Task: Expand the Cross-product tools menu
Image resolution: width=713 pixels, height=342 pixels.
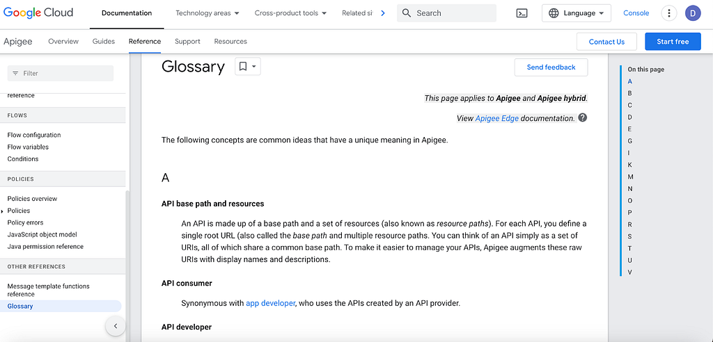Action: coord(290,13)
